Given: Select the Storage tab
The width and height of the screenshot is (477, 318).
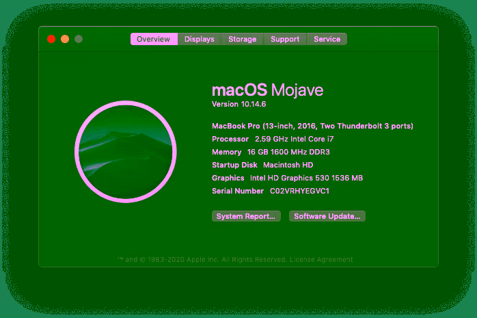Looking at the screenshot, I should [x=242, y=39].
